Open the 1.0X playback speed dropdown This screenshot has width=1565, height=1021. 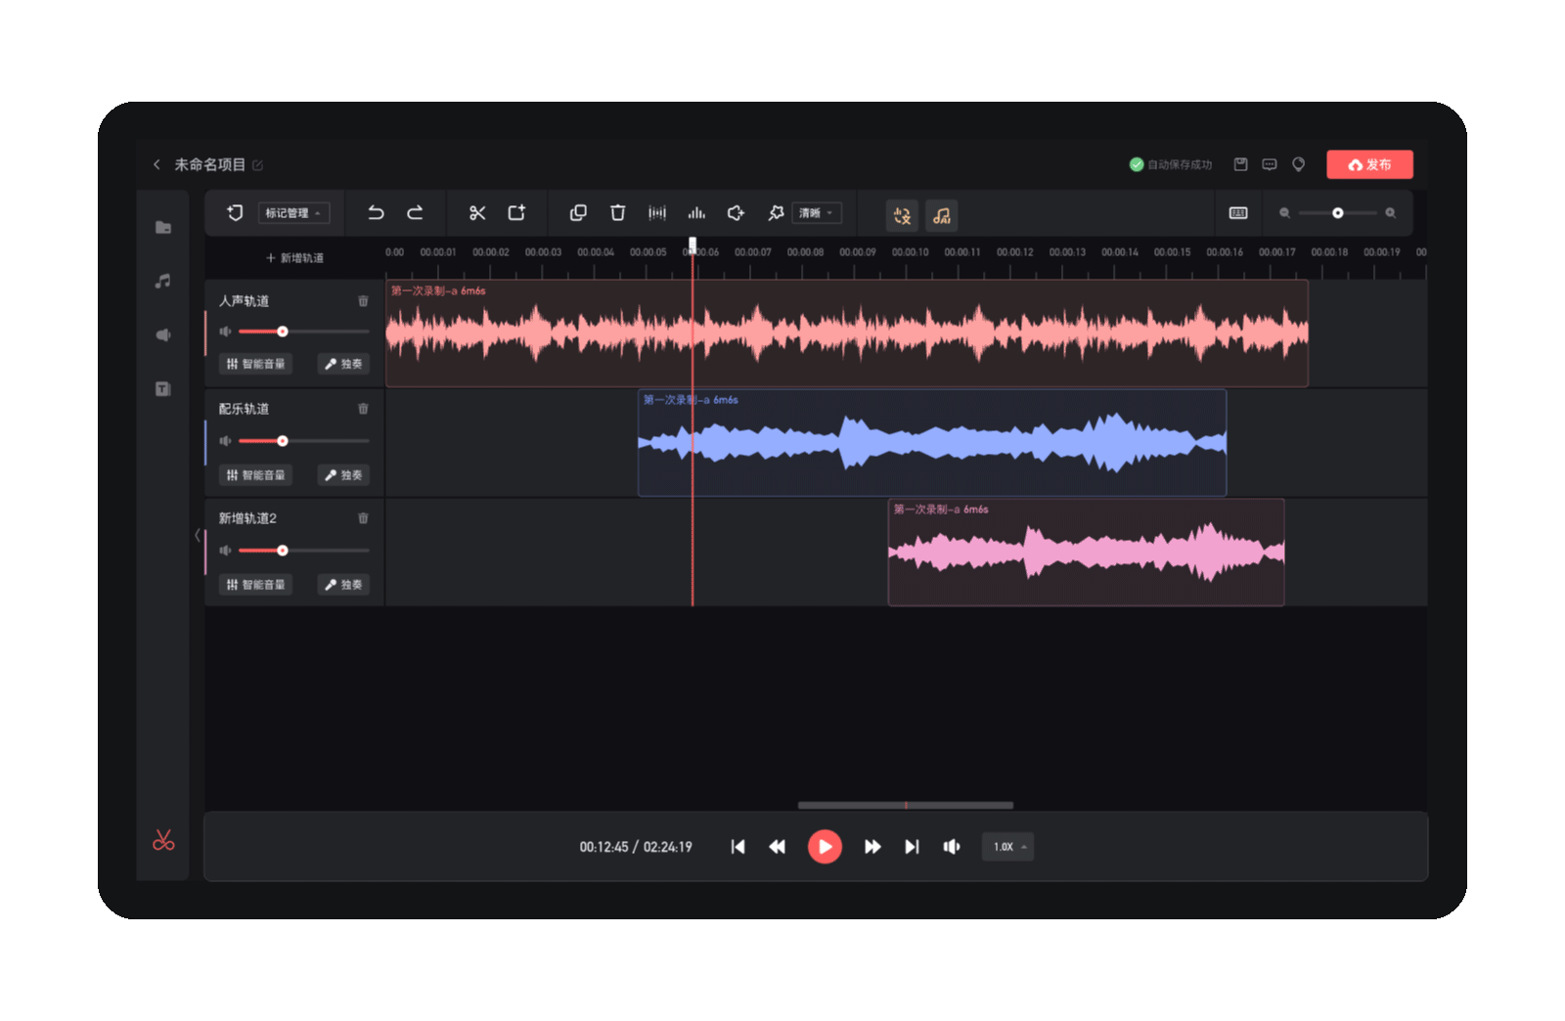tap(1007, 847)
